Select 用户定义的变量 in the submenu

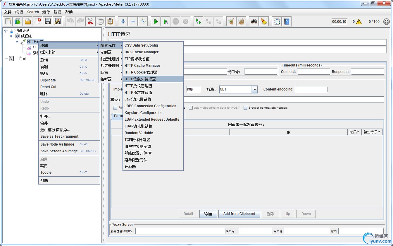pyautogui.click(x=153, y=146)
